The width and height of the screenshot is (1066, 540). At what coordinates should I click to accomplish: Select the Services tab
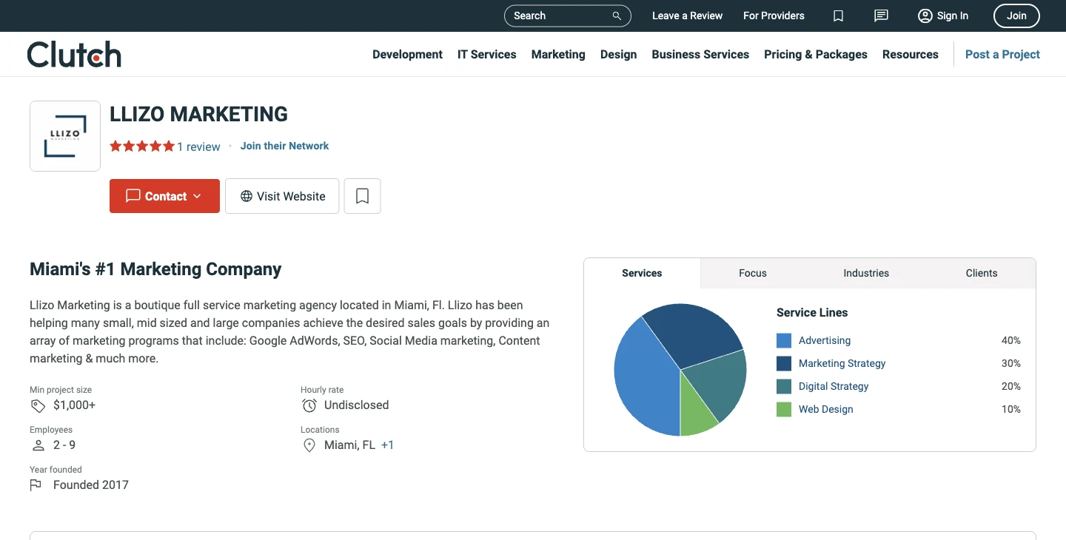pyautogui.click(x=642, y=273)
